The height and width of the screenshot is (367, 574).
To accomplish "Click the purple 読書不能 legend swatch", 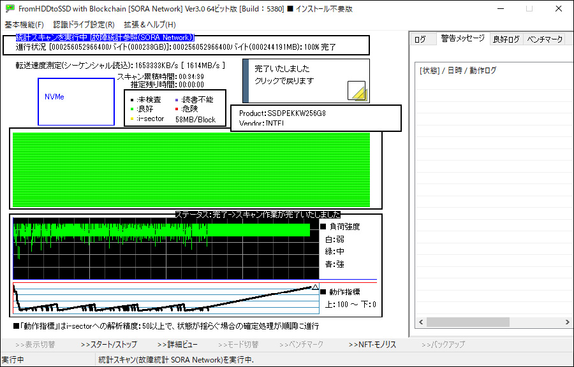I will [177, 99].
